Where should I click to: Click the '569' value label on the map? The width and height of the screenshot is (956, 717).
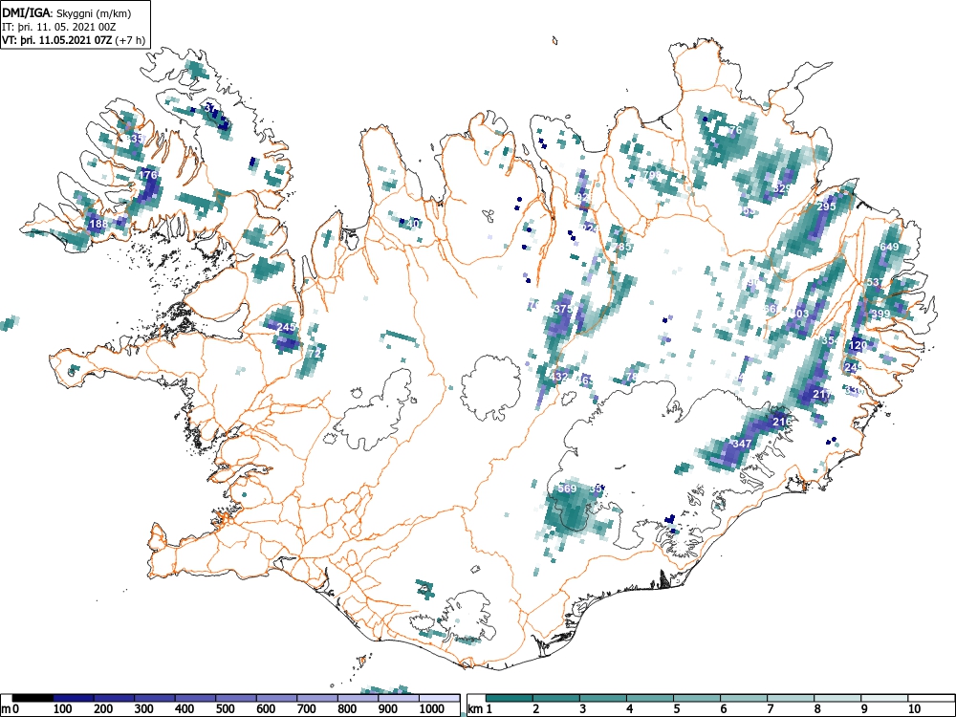(567, 489)
